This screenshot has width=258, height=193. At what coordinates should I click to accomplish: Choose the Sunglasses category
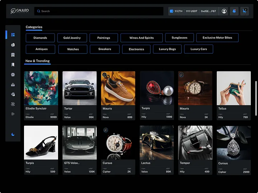pos(180,38)
